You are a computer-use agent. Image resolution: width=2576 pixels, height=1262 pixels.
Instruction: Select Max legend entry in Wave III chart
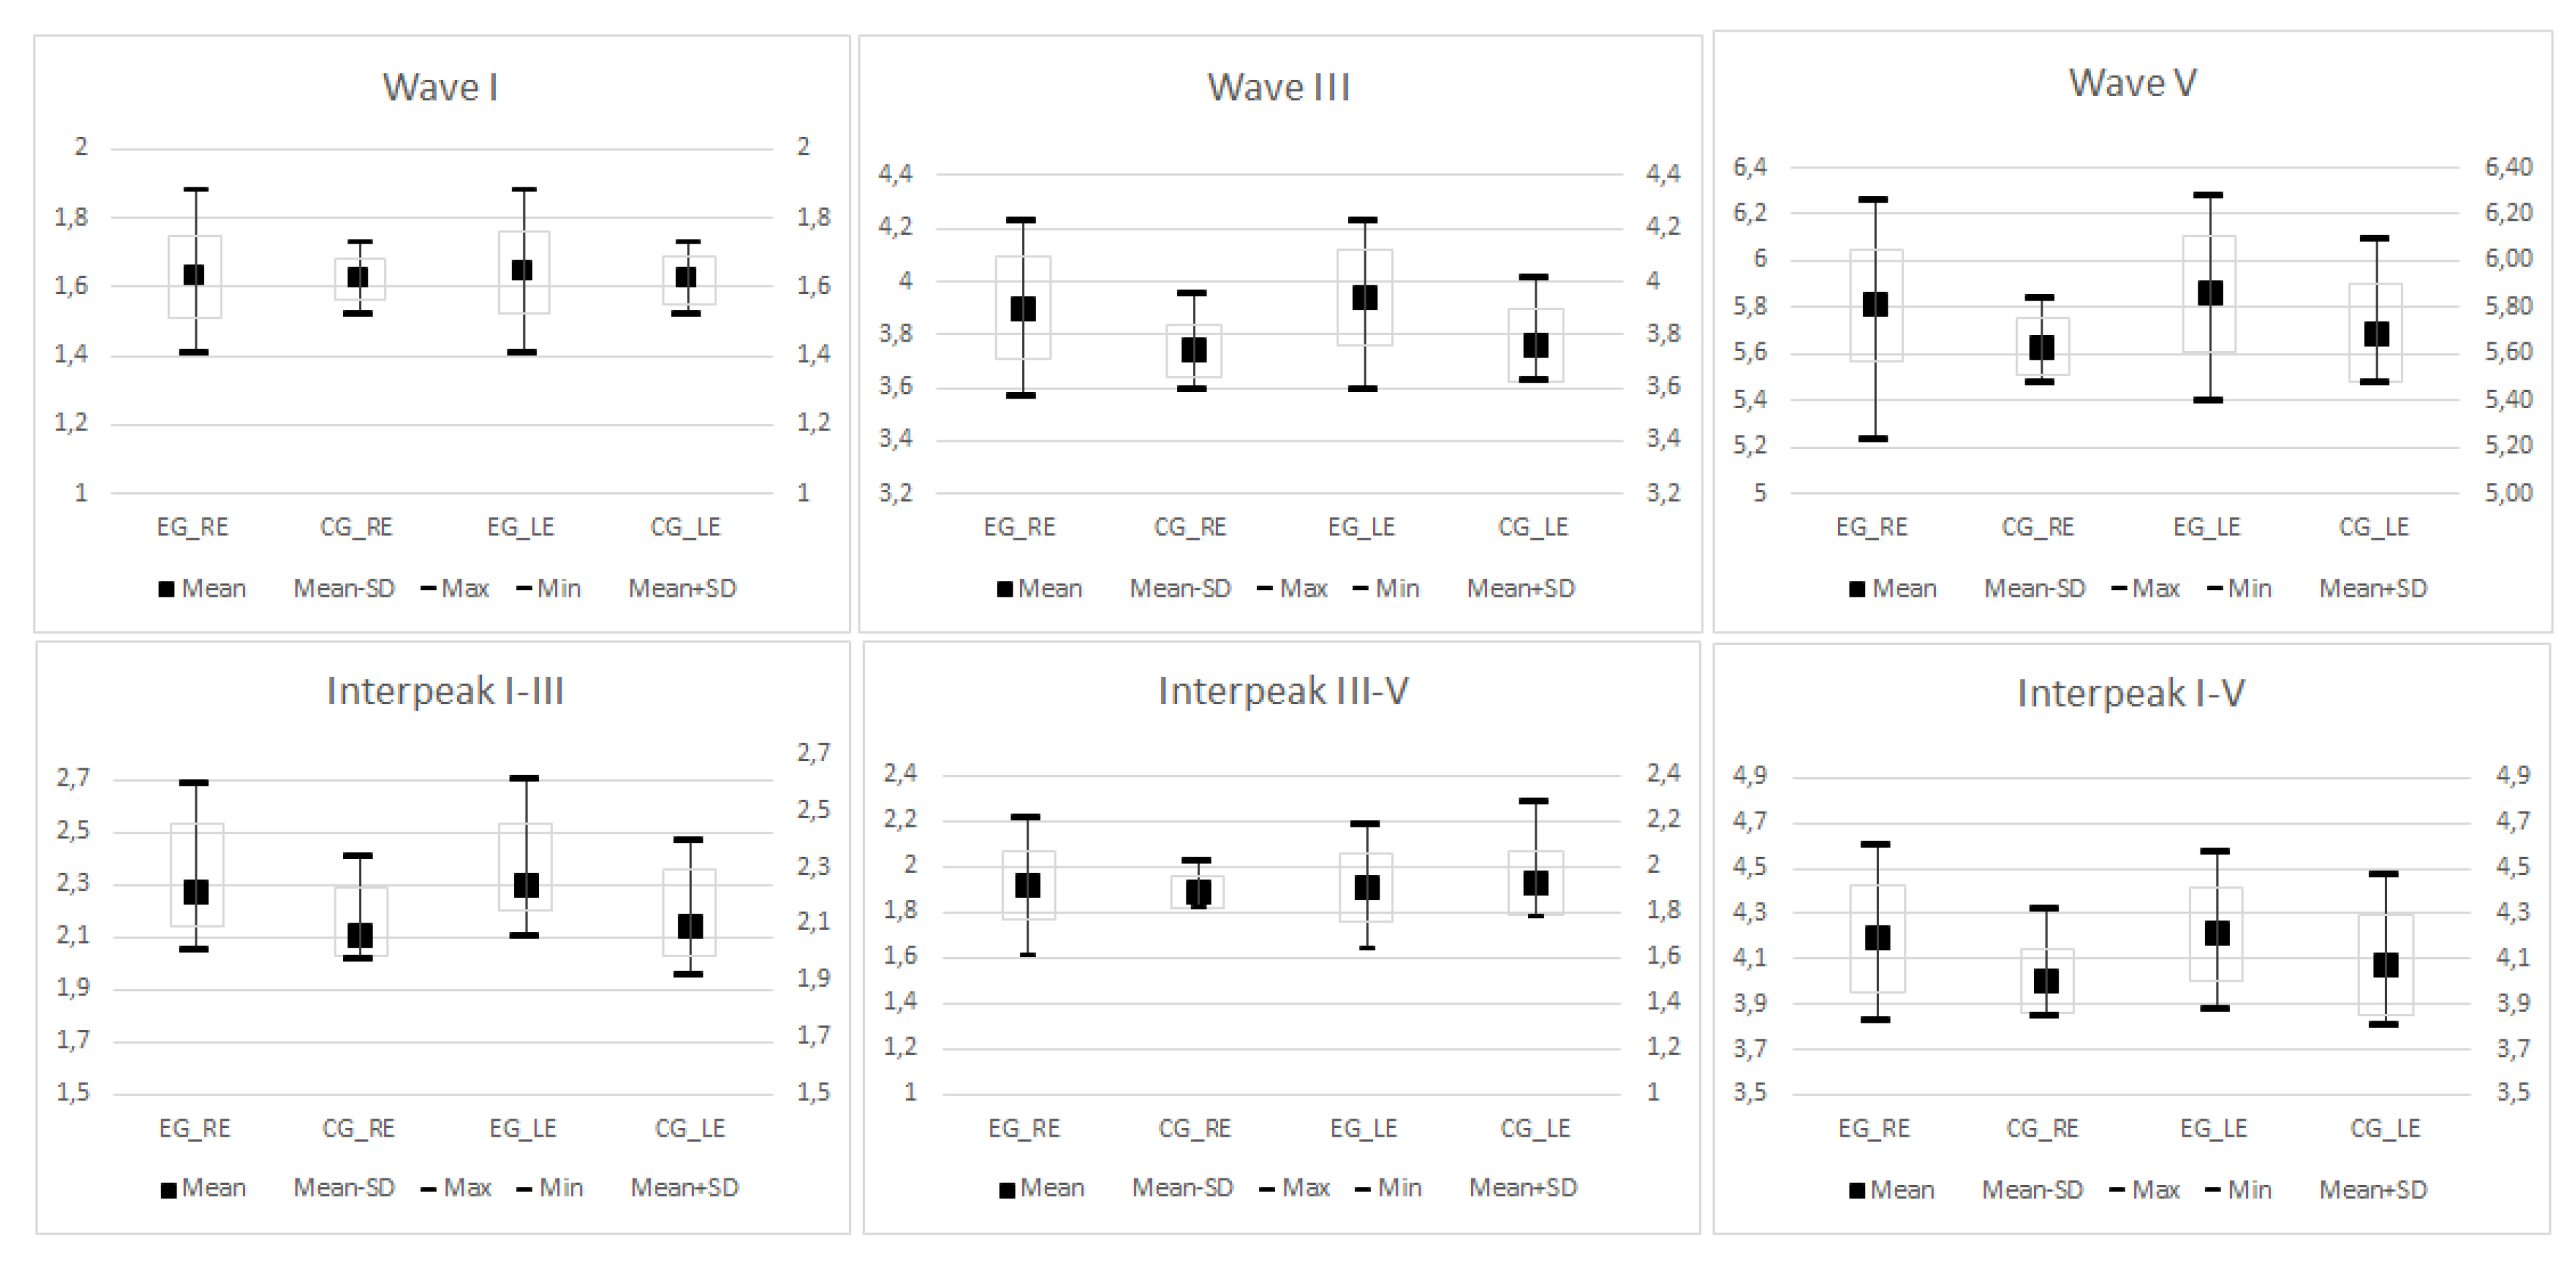coord(1292,588)
